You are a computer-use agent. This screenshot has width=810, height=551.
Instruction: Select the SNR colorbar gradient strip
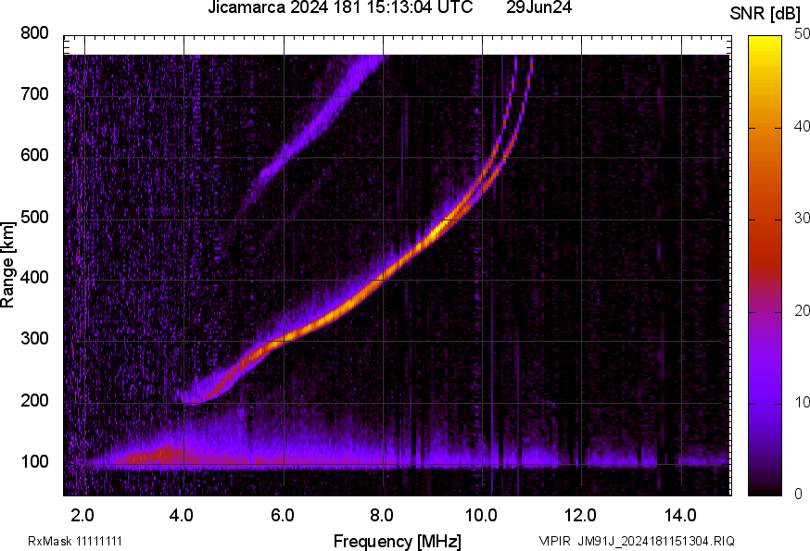click(x=766, y=266)
